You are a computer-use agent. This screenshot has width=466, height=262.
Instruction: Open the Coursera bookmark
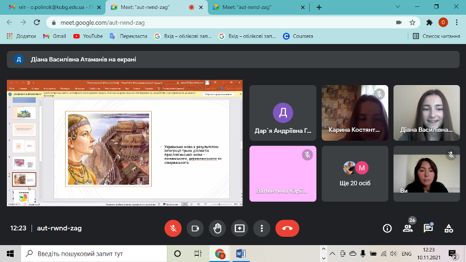(x=298, y=36)
